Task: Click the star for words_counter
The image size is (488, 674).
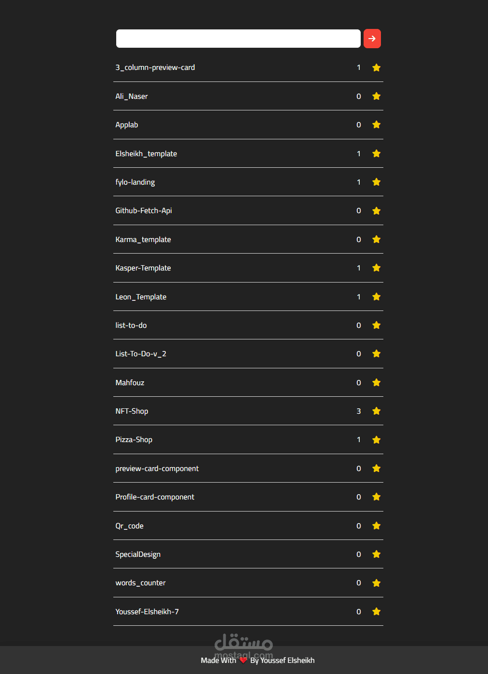Action: [x=377, y=583]
